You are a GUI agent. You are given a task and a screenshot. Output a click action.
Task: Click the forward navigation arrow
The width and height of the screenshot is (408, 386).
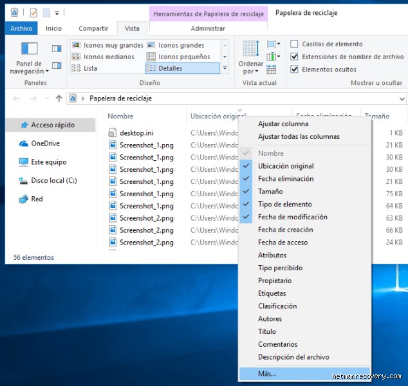[x=33, y=98]
